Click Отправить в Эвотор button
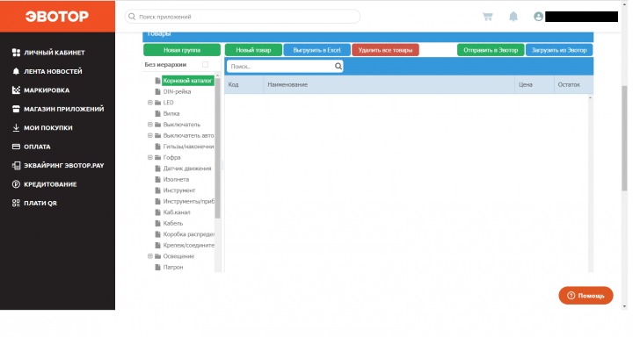This screenshot has width=633, height=337. [x=491, y=50]
